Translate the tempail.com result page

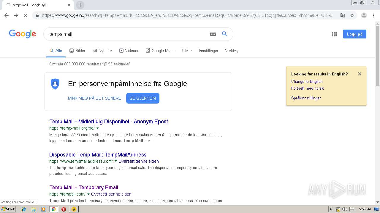pos(111,194)
